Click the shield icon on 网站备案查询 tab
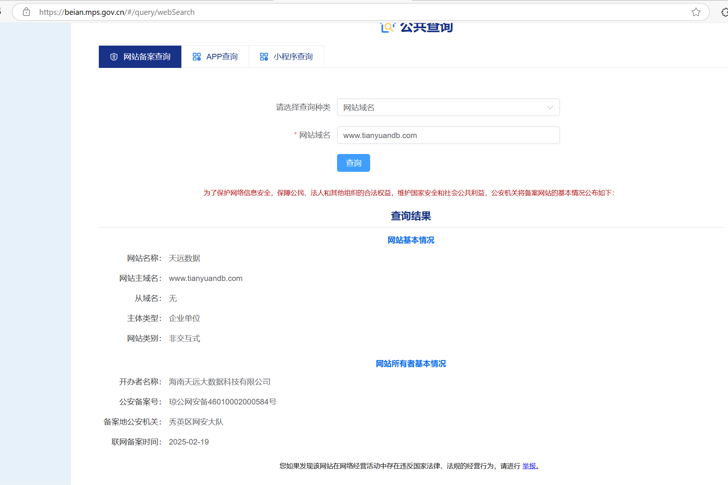 (114, 57)
